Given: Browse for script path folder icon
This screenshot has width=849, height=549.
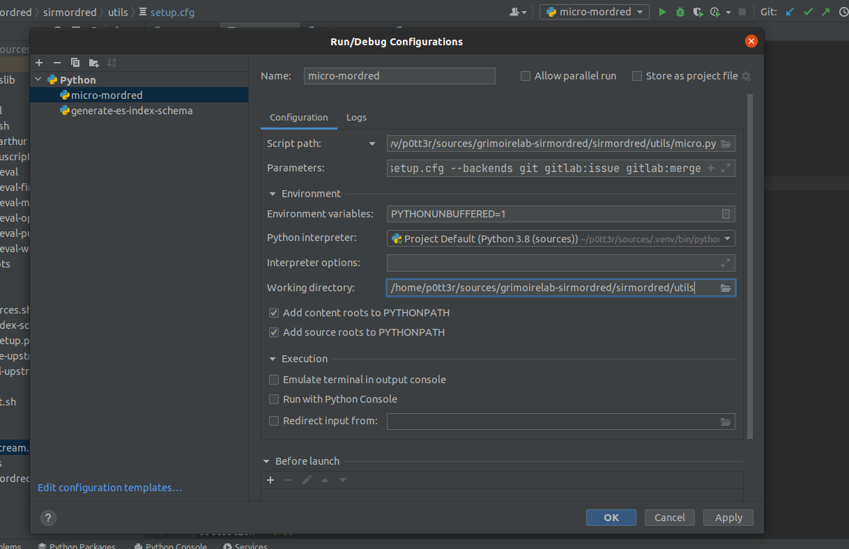Looking at the screenshot, I should [726, 144].
